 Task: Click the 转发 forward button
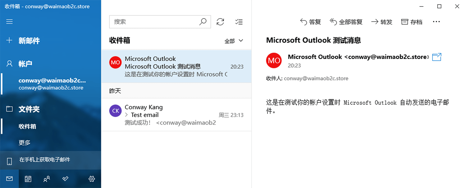pyautogui.click(x=382, y=22)
